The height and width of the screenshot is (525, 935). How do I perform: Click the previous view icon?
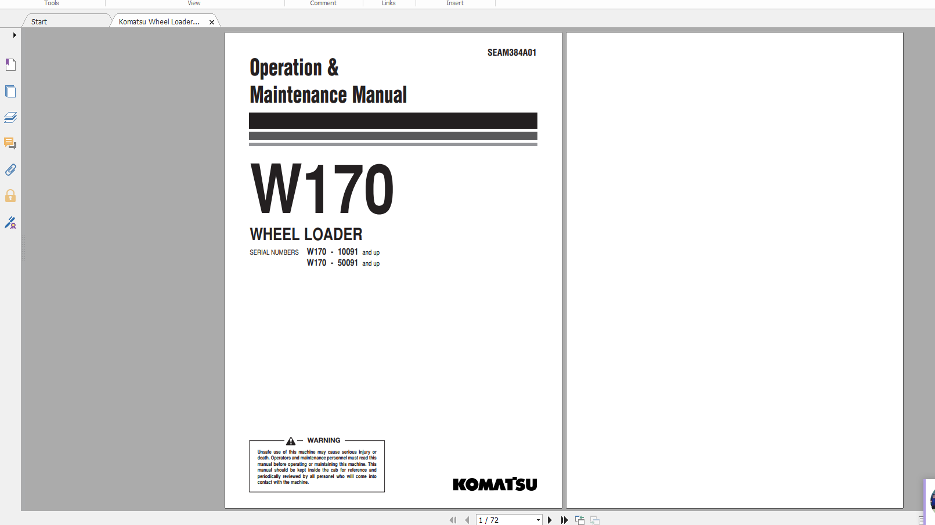[580, 520]
